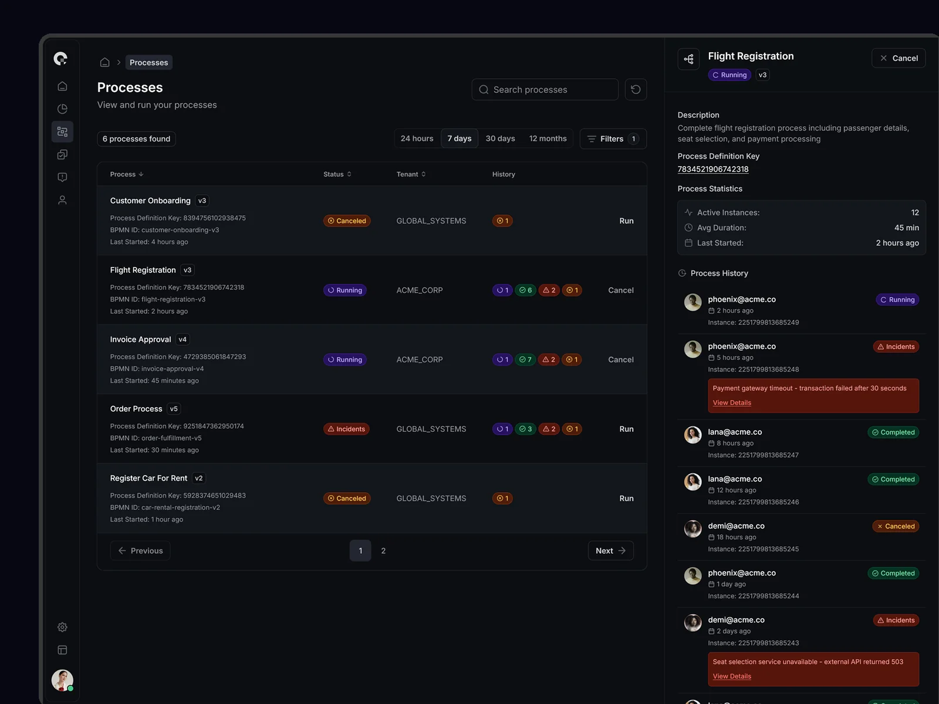Image resolution: width=939 pixels, height=704 pixels.
Task: Sort the table by the Status column
Action: tap(337, 174)
